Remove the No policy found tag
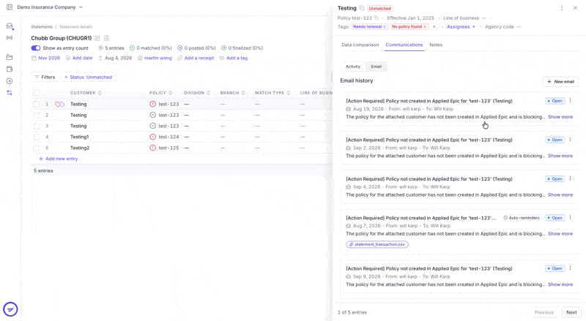Image resolution: width=586 pixels, height=321 pixels. click(425, 27)
